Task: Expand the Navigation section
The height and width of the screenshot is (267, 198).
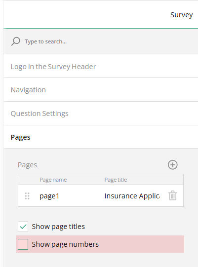Action: tap(101, 90)
